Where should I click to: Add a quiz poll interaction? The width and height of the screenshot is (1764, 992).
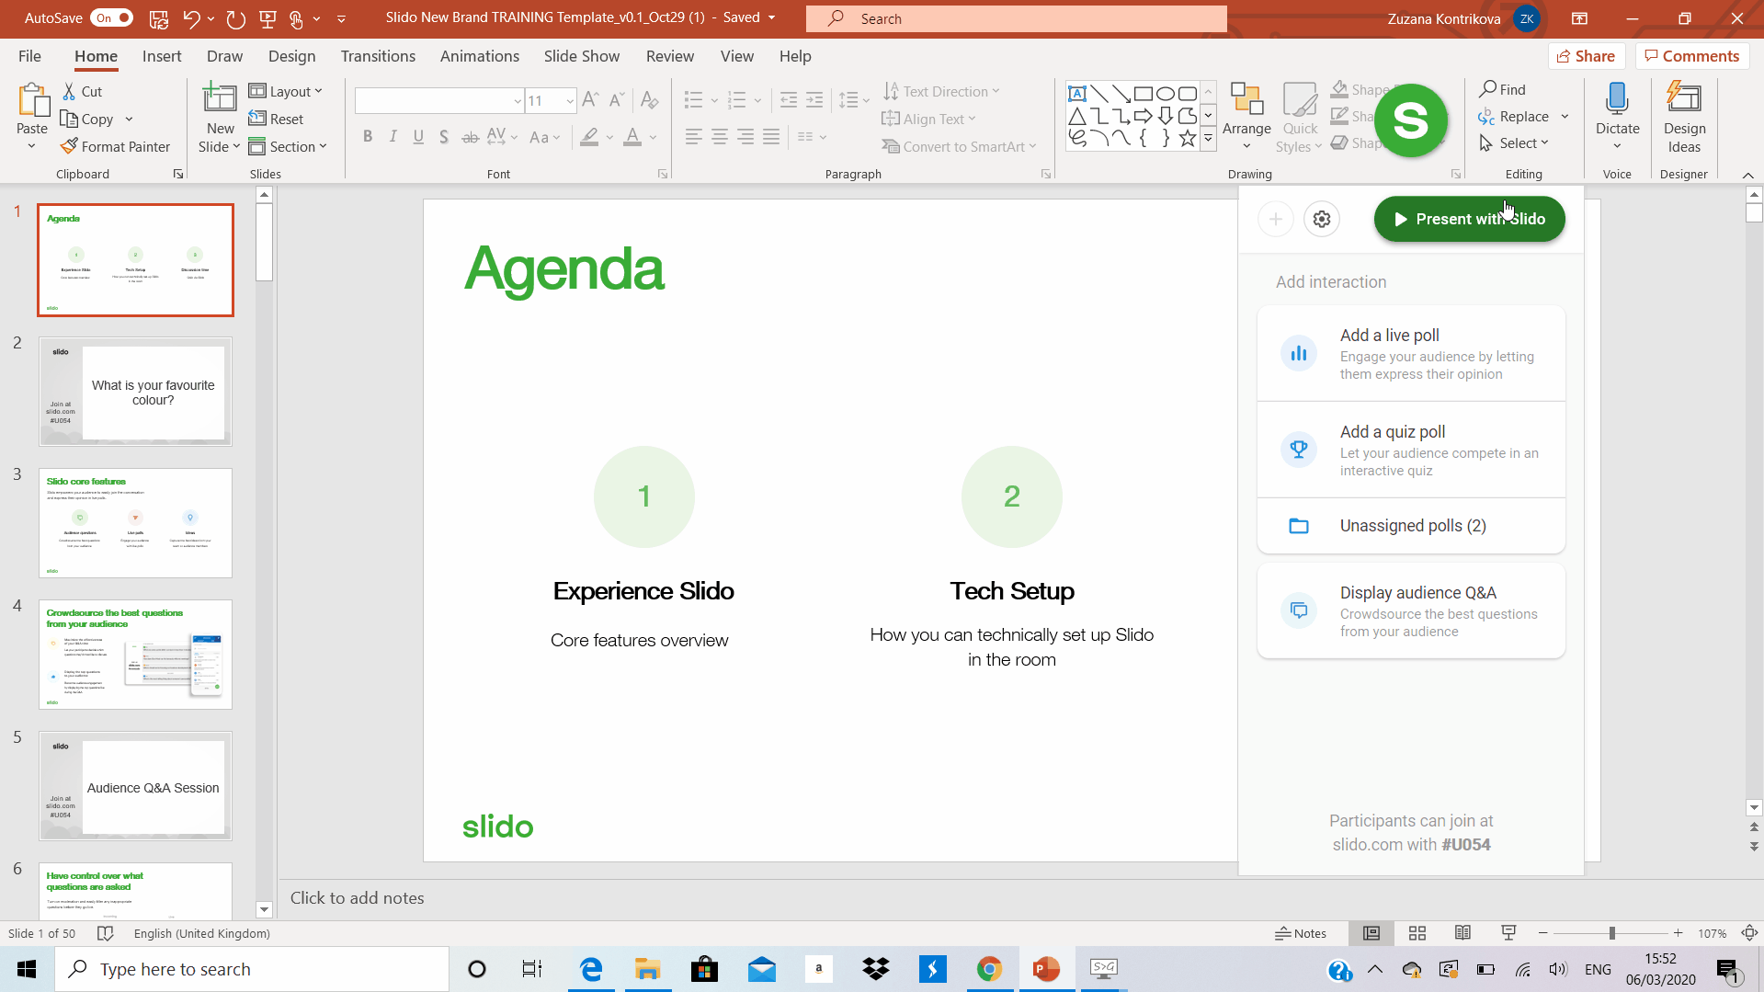1411,450
